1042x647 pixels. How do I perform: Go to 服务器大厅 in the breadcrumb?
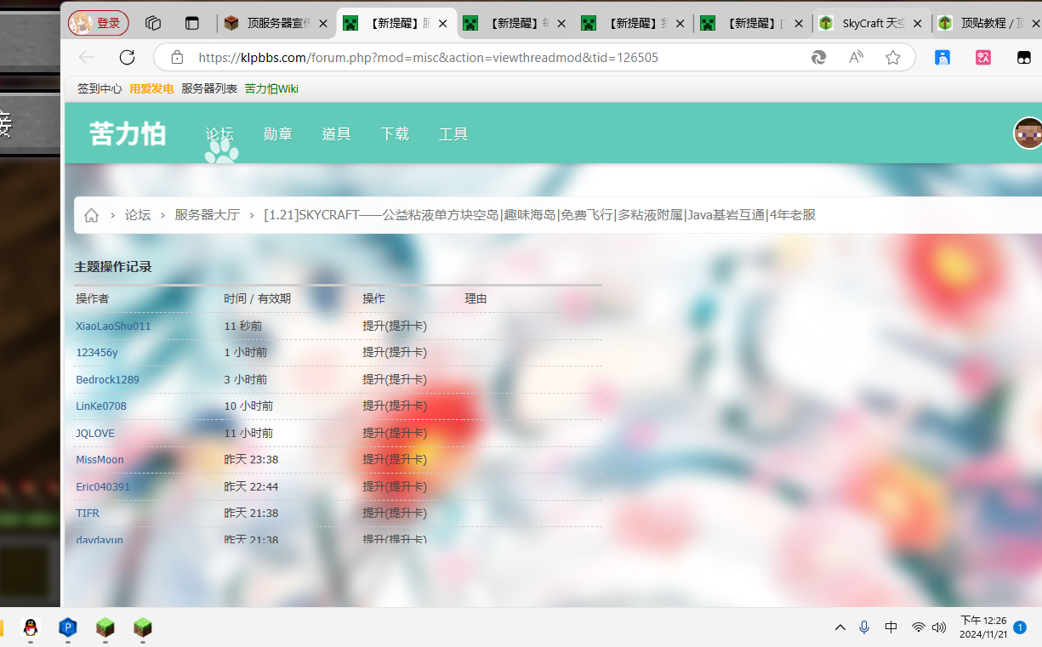click(x=208, y=215)
